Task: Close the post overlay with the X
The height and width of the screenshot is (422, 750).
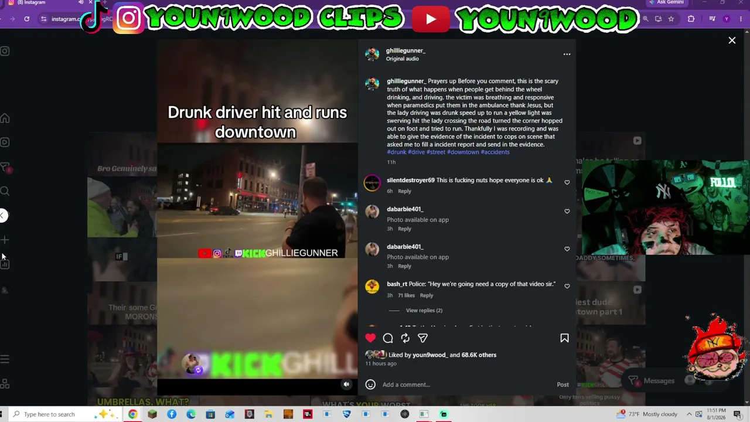Action: 732,40
